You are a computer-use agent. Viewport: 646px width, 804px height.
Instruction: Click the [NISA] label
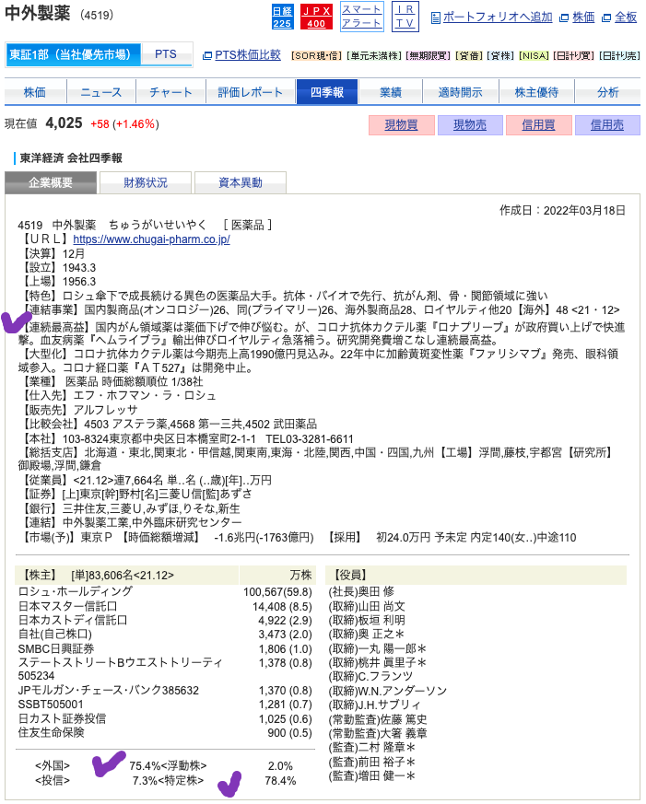coord(534,56)
